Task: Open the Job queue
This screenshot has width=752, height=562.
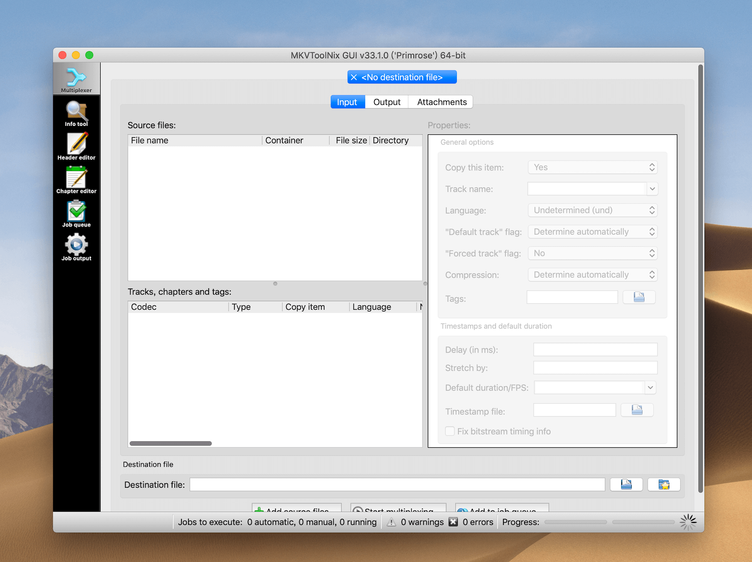Action: pos(76,214)
